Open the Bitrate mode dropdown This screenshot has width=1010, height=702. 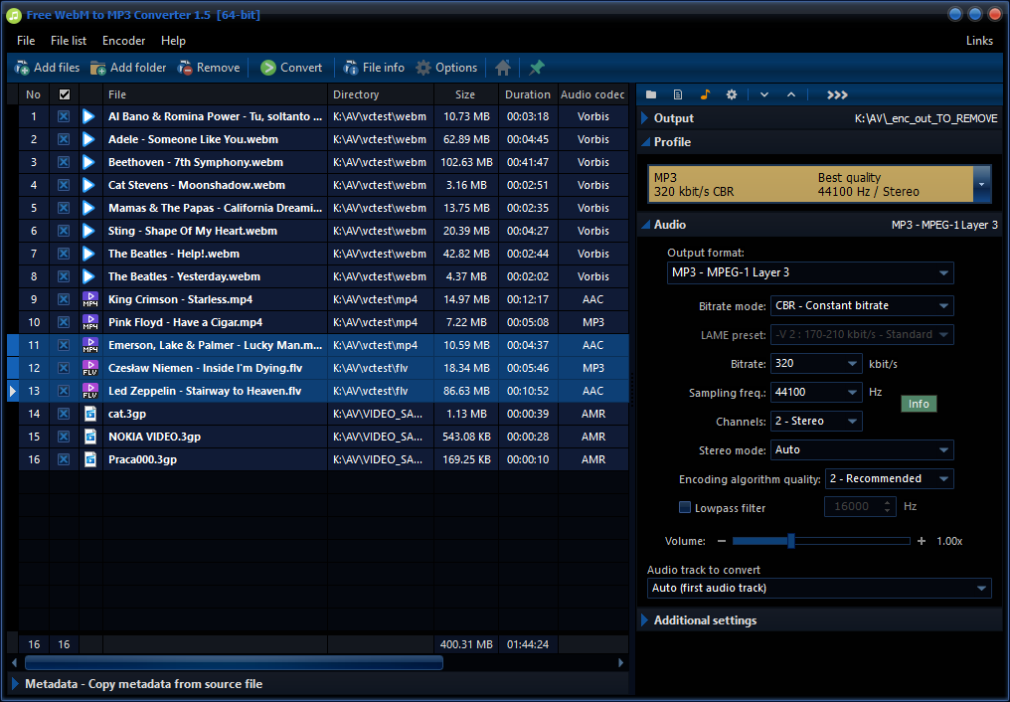point(862,306)
